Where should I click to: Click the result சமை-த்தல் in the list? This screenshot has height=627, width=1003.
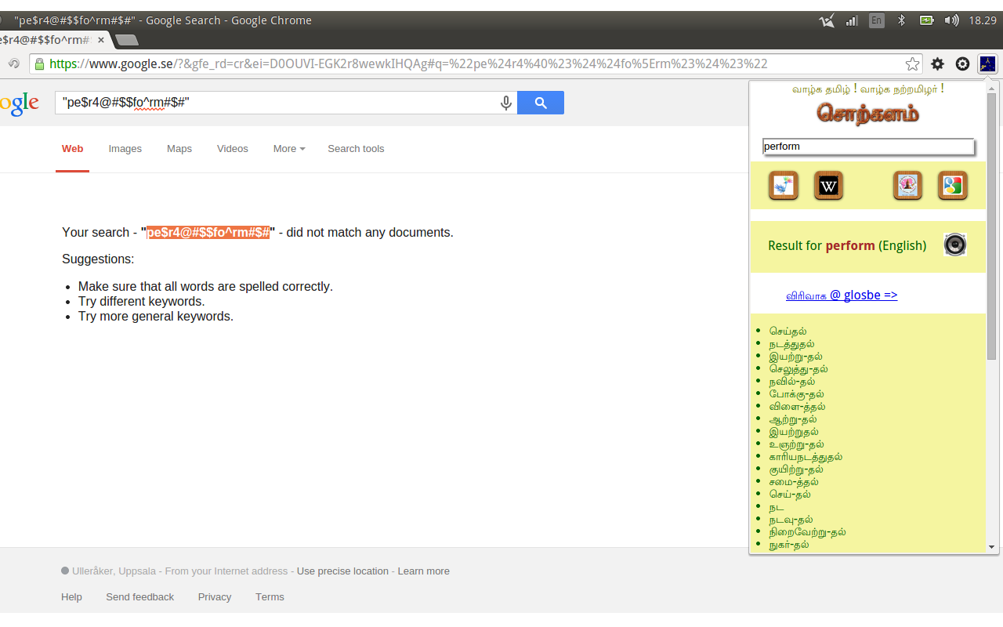pyautogui.click(x=794, y=482)
